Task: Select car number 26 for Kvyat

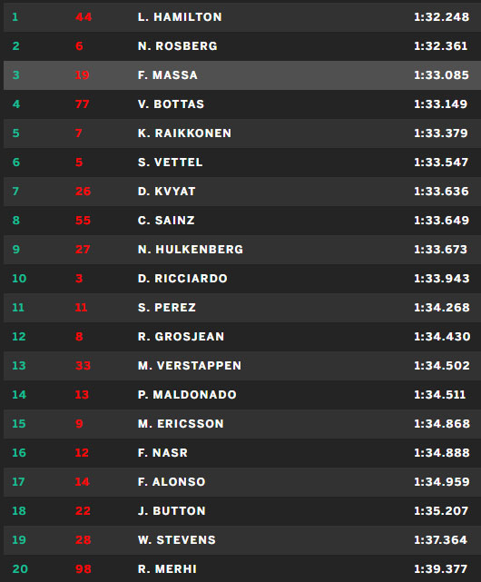Action: [x=83, y=192]
